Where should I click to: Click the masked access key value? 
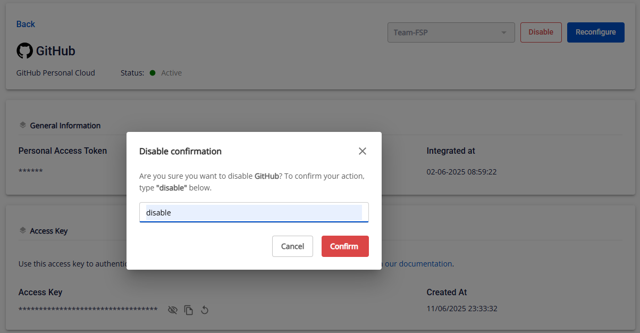88,310
